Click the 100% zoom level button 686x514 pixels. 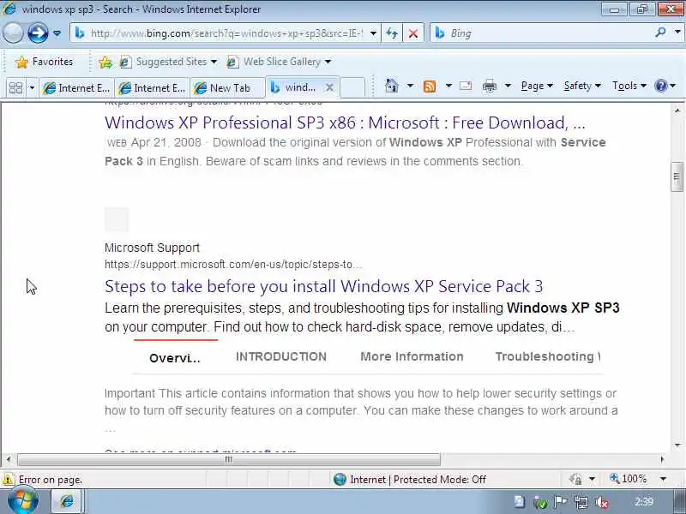(x=629, y=479)
